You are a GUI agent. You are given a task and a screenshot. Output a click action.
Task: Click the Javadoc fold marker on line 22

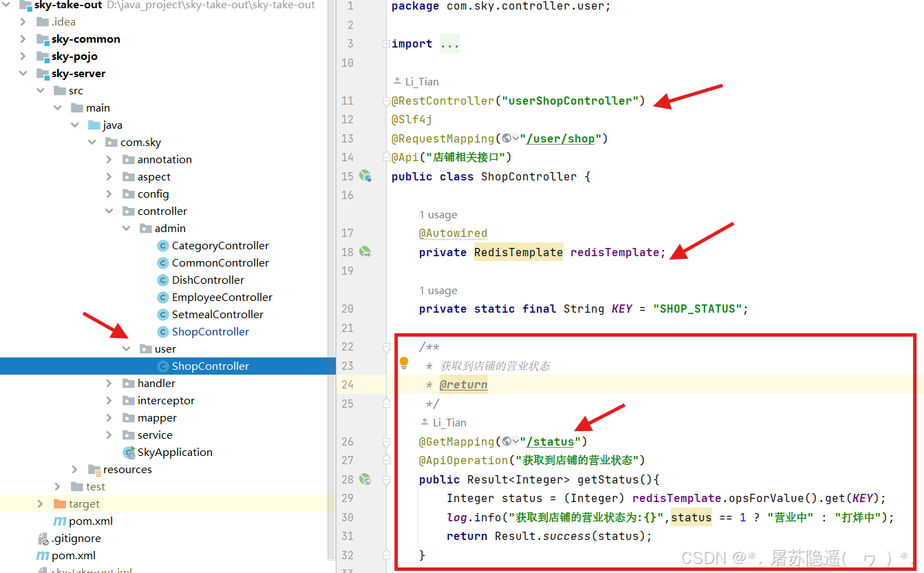(x=387, y=347)
